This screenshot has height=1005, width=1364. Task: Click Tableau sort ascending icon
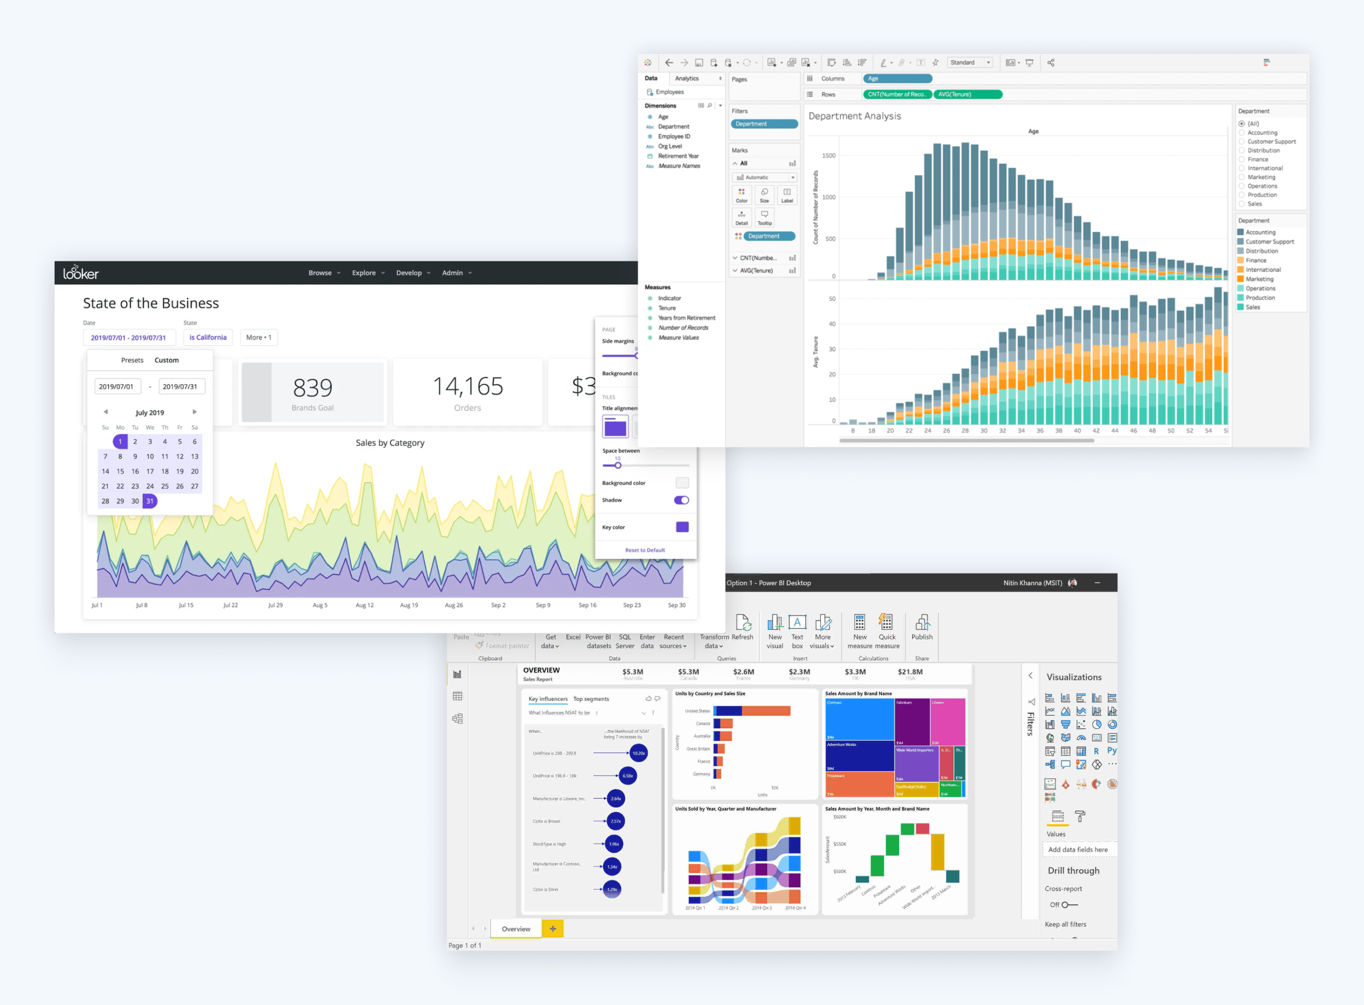(846, 63)
